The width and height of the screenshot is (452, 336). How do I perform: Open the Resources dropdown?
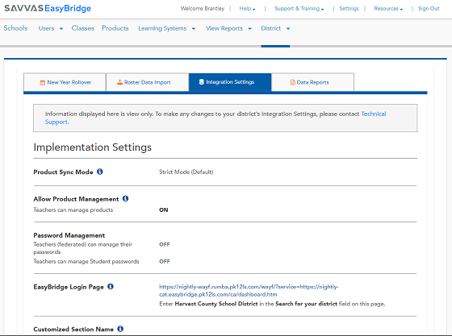point(388,9)
